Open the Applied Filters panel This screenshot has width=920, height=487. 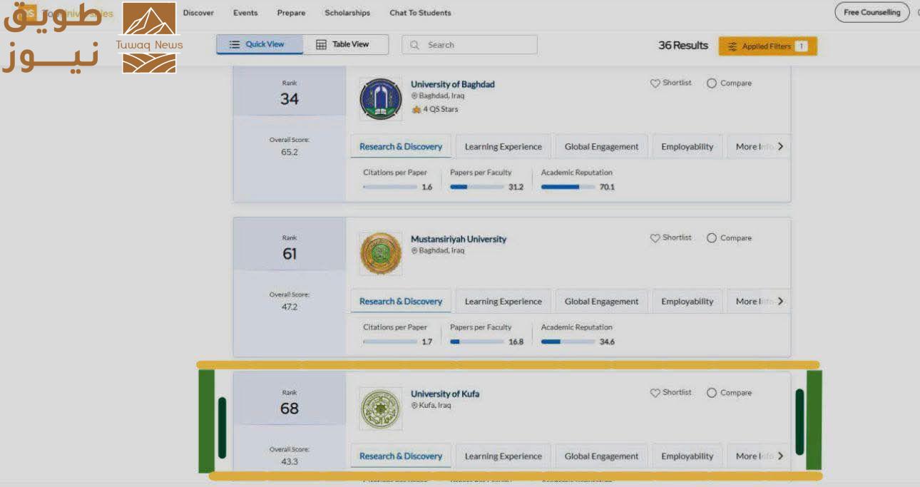click(x=767, y=46)
